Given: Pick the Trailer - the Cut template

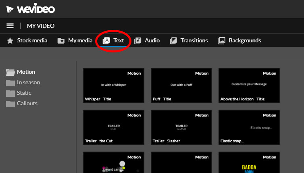Looking at the screenshot, I should tap(113, 127).
